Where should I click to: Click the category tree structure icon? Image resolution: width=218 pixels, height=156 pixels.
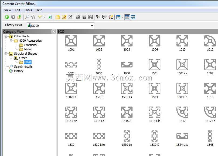point(98,17)
